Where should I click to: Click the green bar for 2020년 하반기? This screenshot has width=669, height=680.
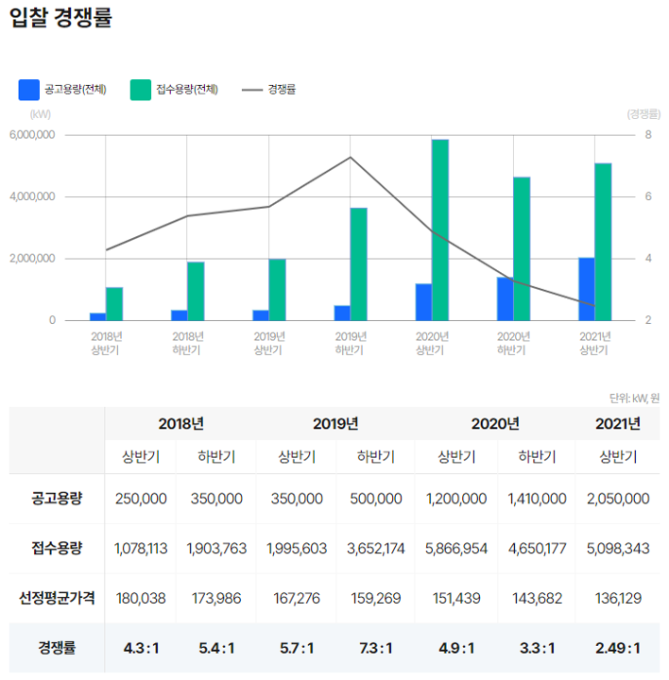(522, 248)
